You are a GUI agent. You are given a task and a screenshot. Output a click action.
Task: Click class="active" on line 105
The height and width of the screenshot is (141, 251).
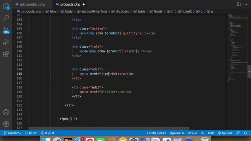[x=92, y=29]
